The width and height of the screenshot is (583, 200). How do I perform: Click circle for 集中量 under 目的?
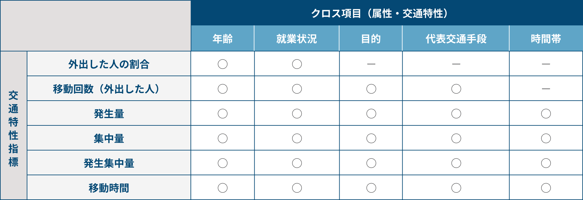[371, 138]
